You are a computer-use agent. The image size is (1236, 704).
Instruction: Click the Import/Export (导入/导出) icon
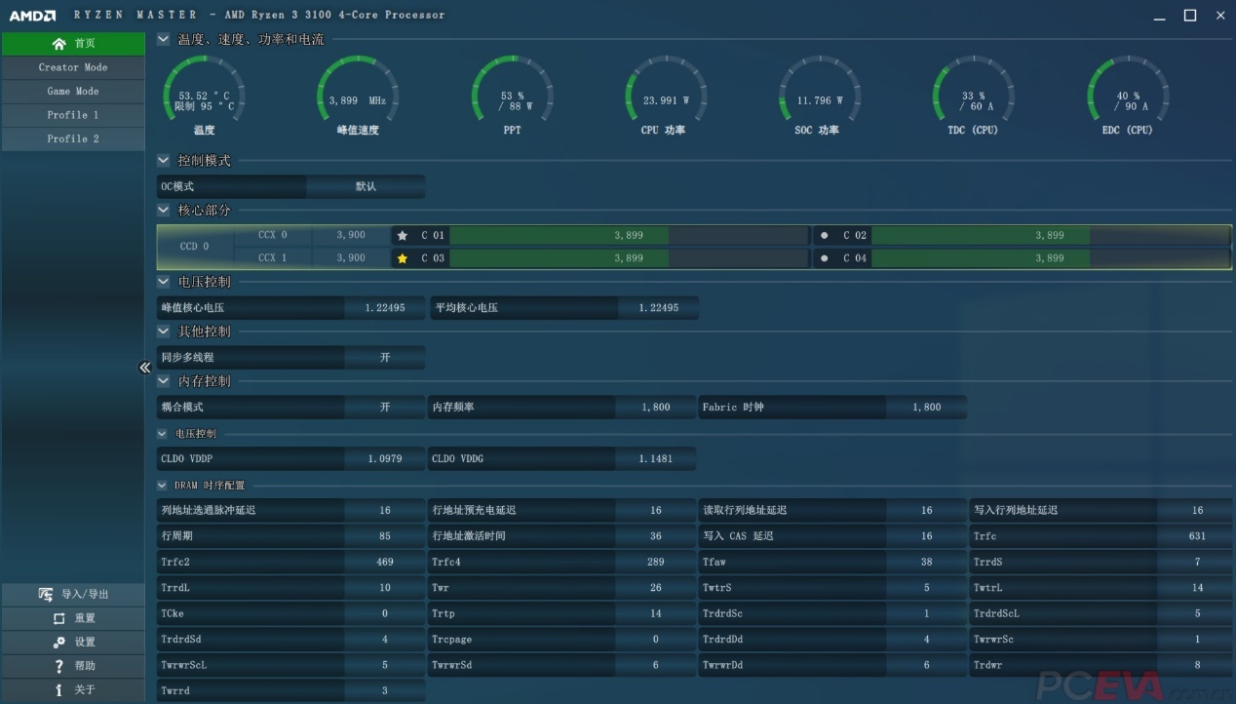[x=45, y=594]
